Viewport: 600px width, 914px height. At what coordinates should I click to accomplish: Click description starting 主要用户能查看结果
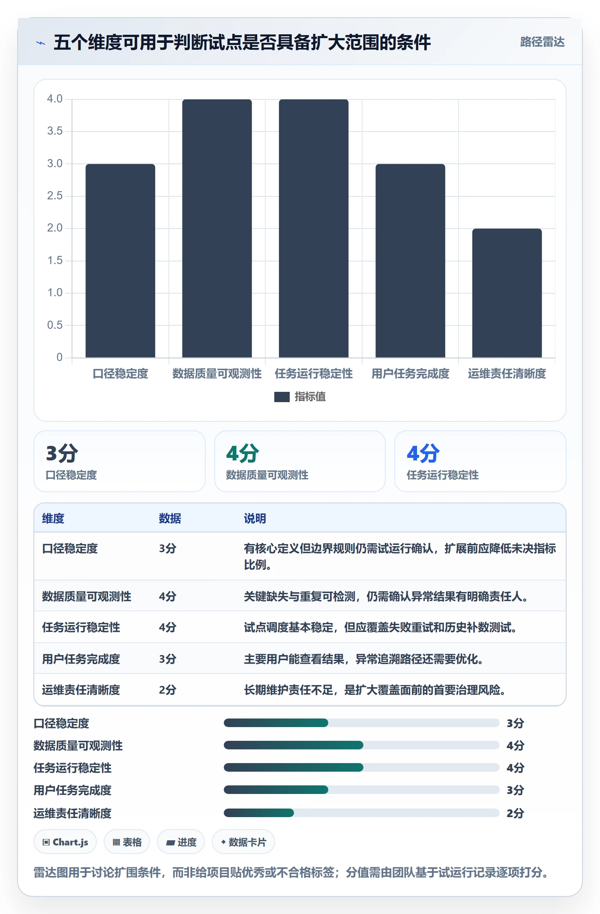click(x=364, y=659)
